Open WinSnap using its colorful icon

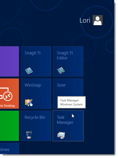click(29, 103)
